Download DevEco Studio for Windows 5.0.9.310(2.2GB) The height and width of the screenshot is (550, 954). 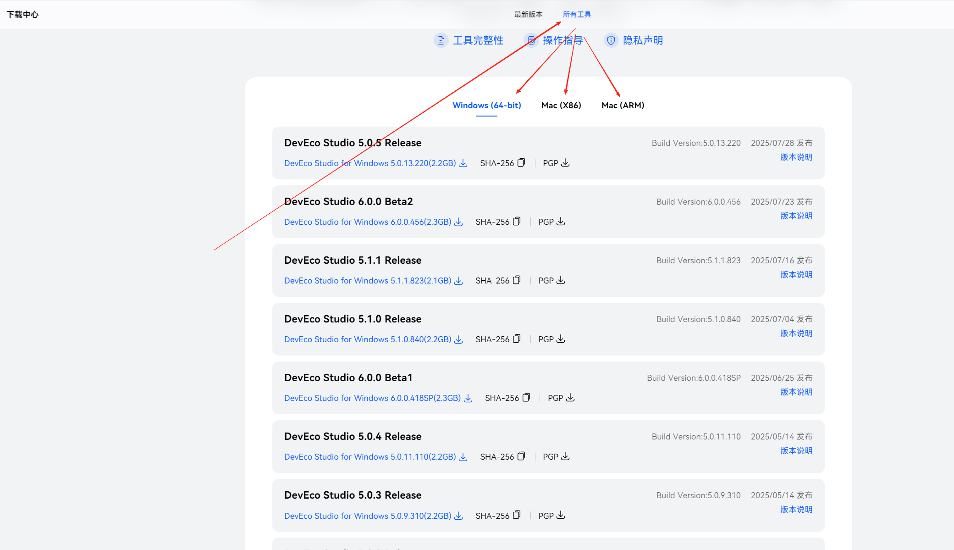pyautogui.click(x=368, y=516)
